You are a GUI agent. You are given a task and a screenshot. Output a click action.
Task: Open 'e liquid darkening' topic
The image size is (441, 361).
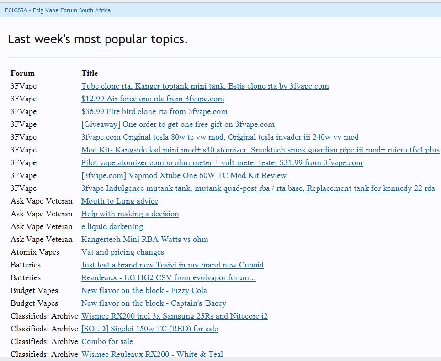tap(112, 227)
